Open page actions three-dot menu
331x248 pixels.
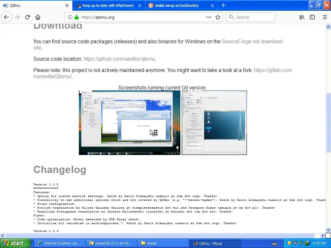(208, 17)
